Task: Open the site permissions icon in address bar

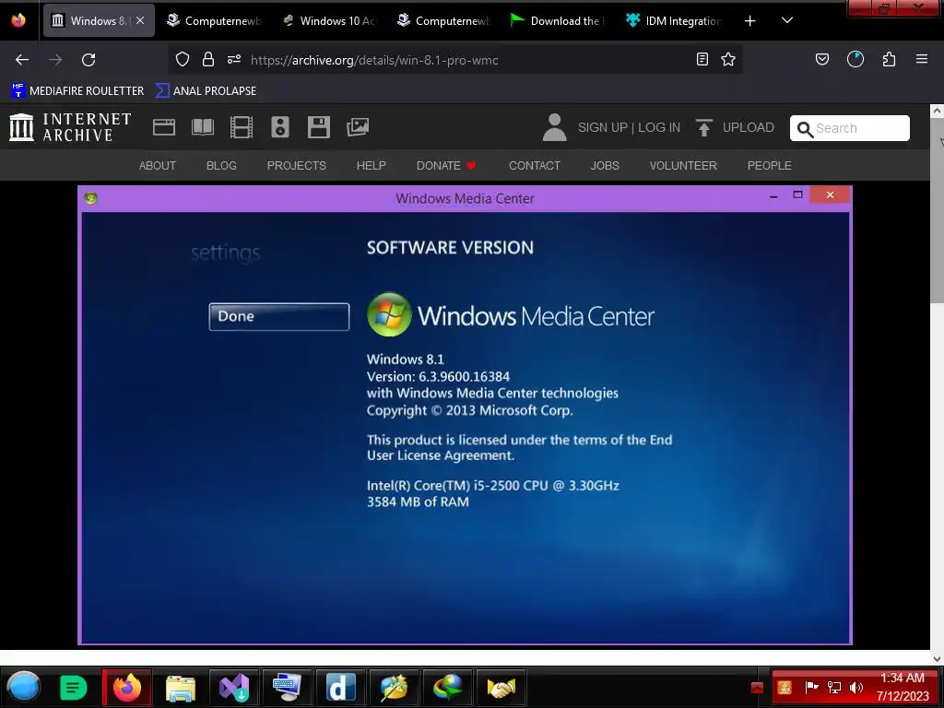Action: click(234, 59)
